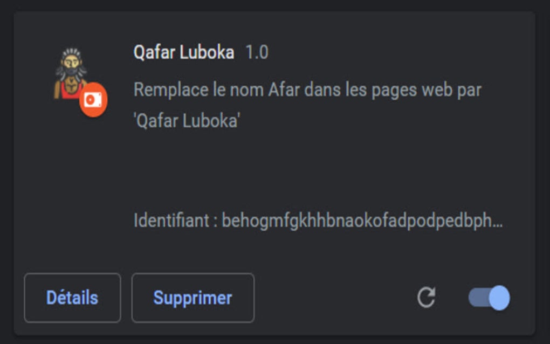Click the grey track of the toggle switch

477,298
